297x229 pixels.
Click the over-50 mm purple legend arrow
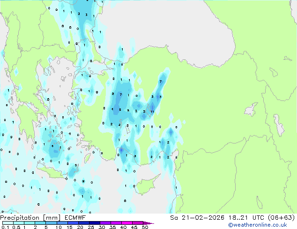click(x=148, y=223)
